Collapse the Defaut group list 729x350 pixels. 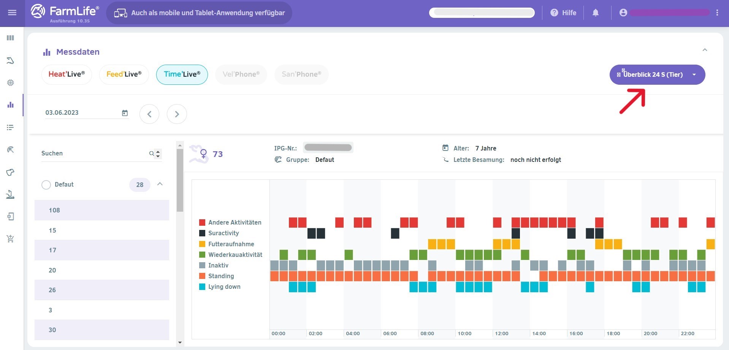[160, 184]
